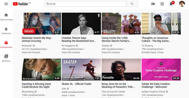Click the search magnifier button
This screenshot has width=189, height=98.
[132, 4]
